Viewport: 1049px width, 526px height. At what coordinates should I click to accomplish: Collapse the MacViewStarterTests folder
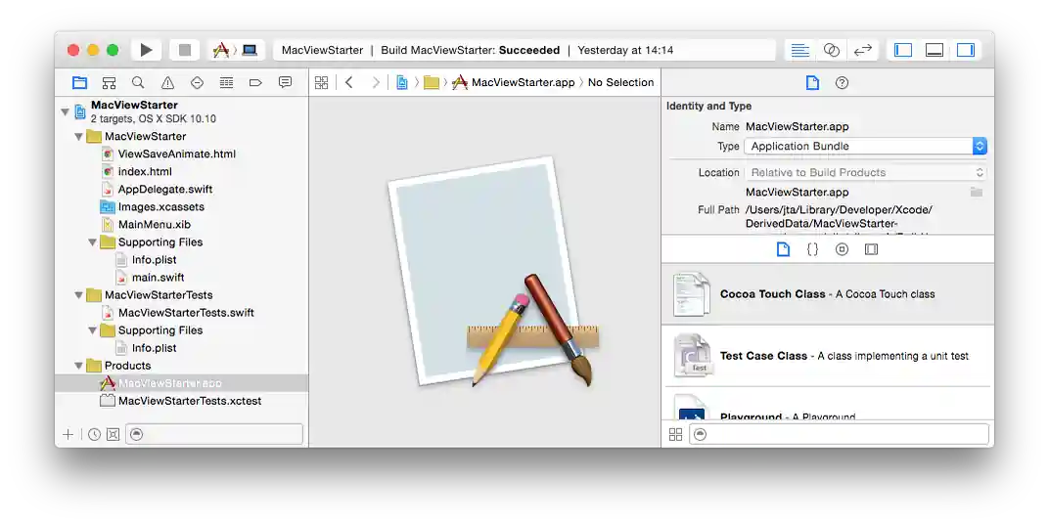tap(79, 295)
